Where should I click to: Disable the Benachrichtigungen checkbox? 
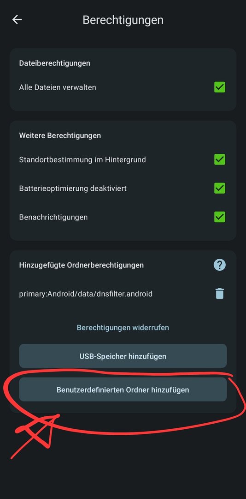tap(220, 217)
